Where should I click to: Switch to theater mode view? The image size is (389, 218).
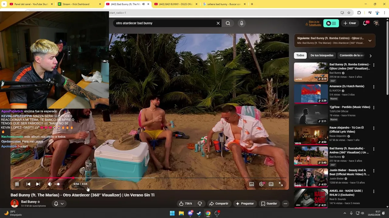pyautogui.click(x=271, y=184)
